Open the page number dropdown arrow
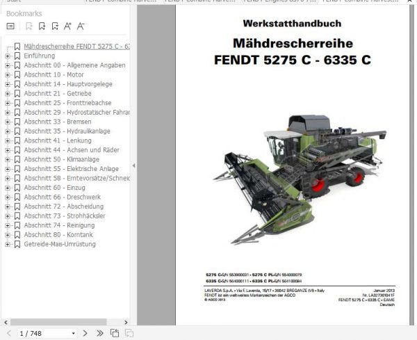The image size is (417, 340). [x=74, y=333]
